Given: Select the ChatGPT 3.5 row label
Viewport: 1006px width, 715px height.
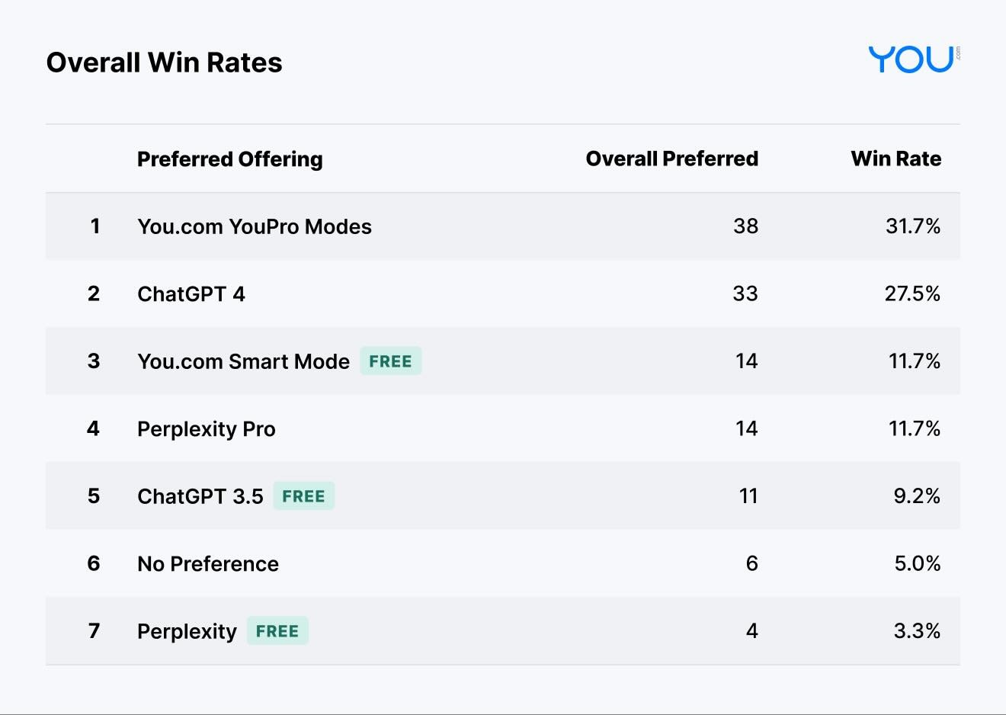Looking at the screenshot, I should [200, 496].
